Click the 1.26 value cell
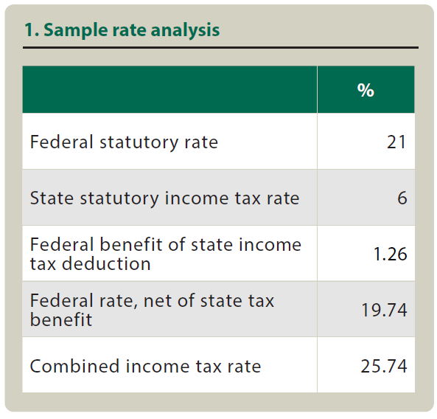The width and height of the screenshot is (437, 419). click(x=366, y=253)
